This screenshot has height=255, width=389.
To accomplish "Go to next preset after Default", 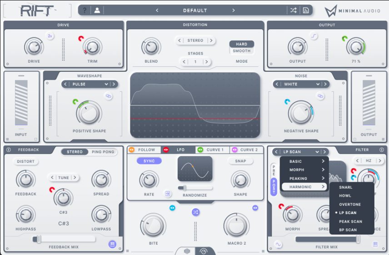I will (233, 10).
